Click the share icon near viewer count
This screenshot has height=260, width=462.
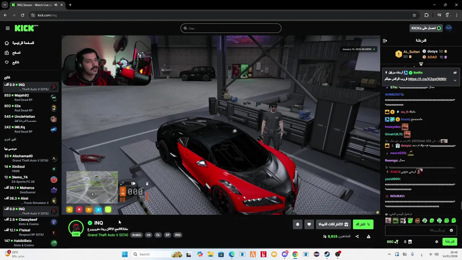(x=357, y=237)
